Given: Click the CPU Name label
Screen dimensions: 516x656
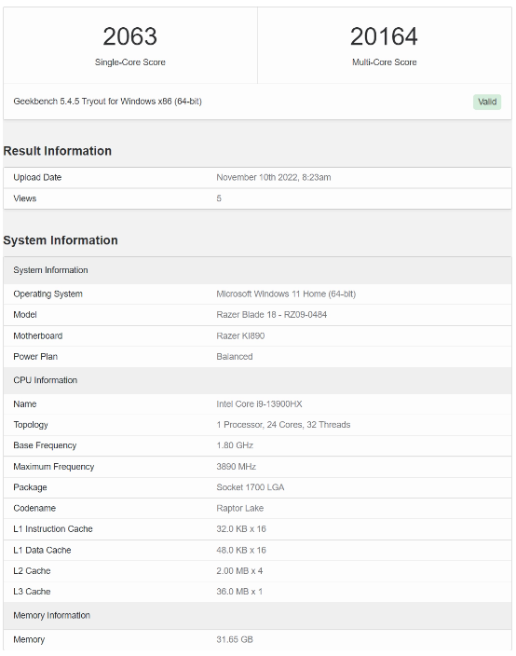Looking at the screenshot, I should point(24,404).
